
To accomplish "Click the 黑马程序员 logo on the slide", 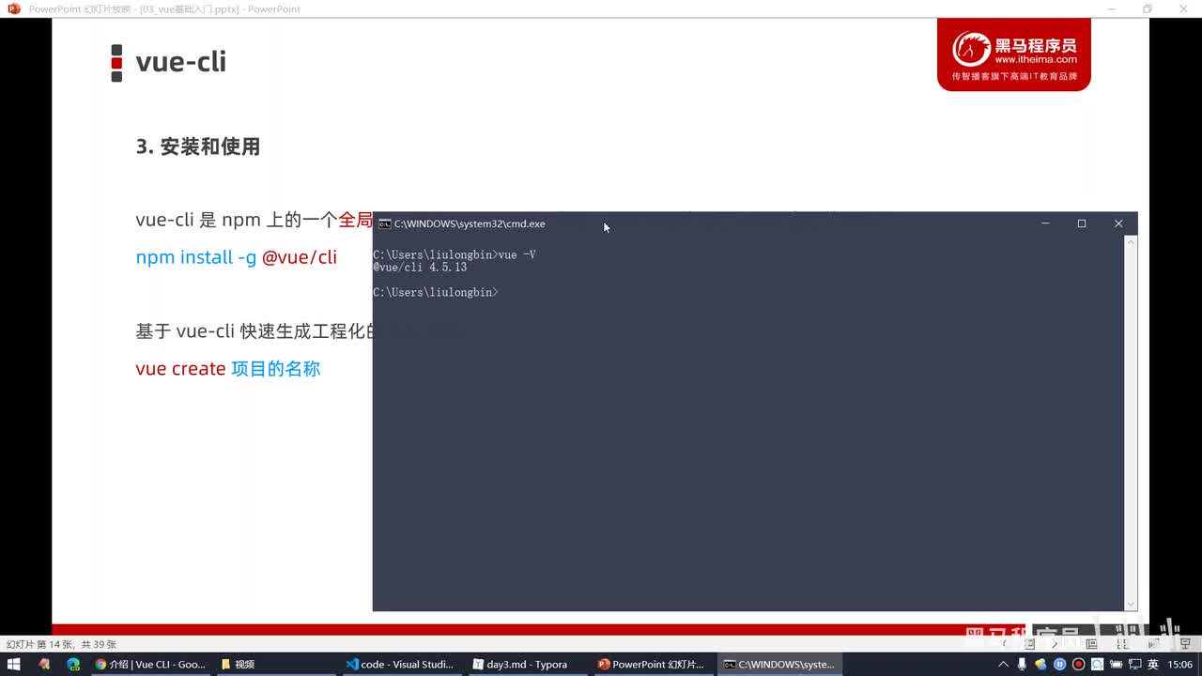I will [x=1014, y=55].
